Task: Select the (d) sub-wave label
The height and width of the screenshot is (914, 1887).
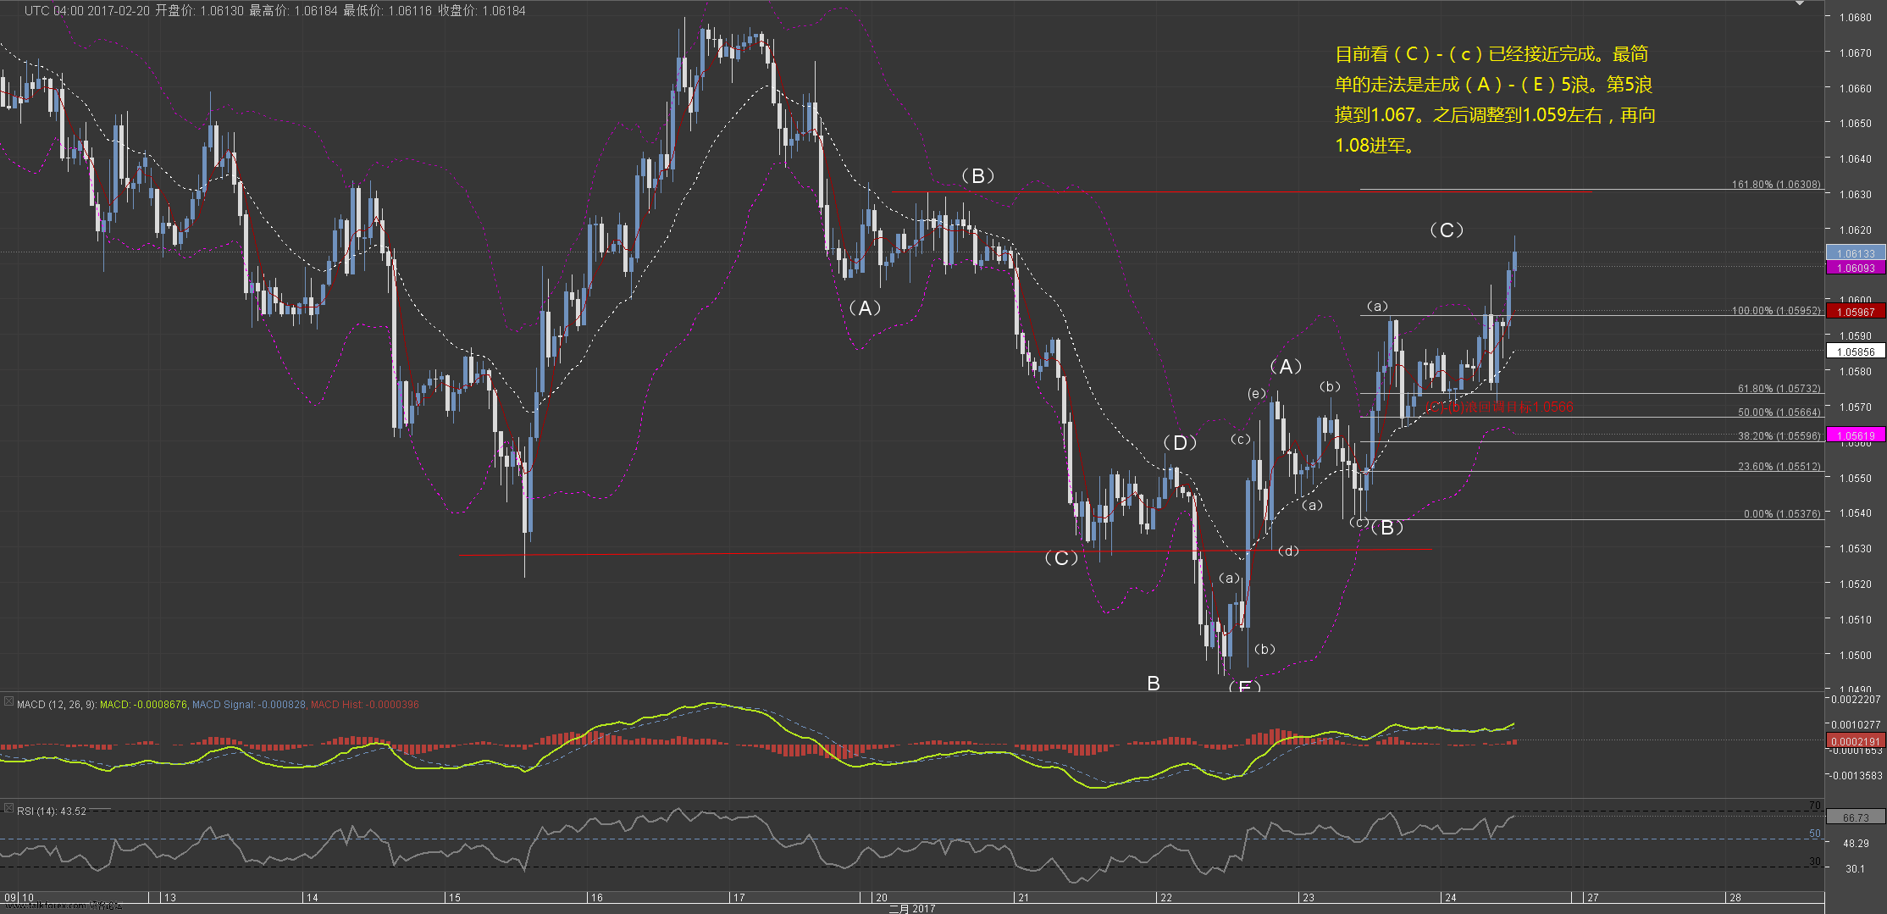Action: (1288, 551)
